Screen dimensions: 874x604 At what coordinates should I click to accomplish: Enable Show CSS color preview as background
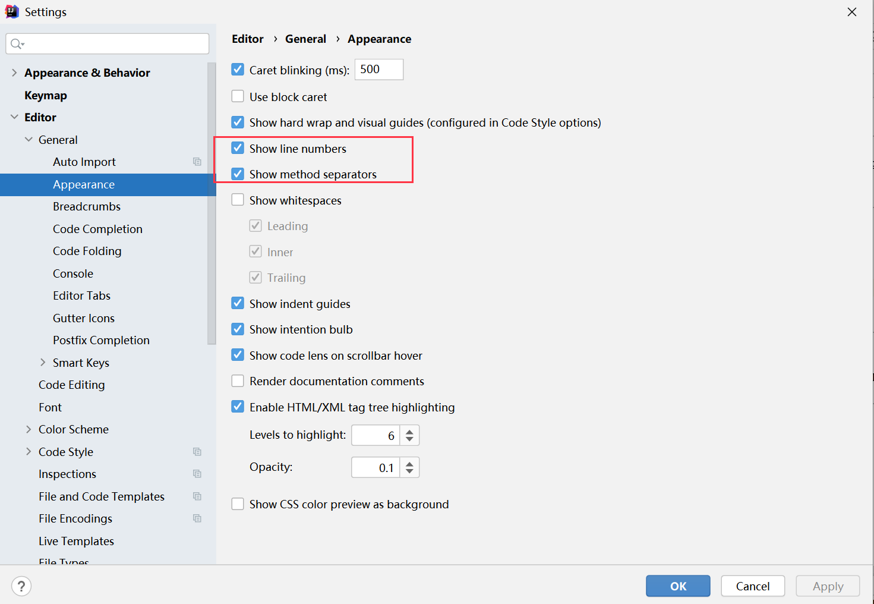[238, 504]
